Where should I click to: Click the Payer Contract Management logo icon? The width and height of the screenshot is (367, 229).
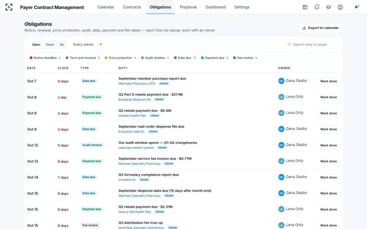coord(9,7)
